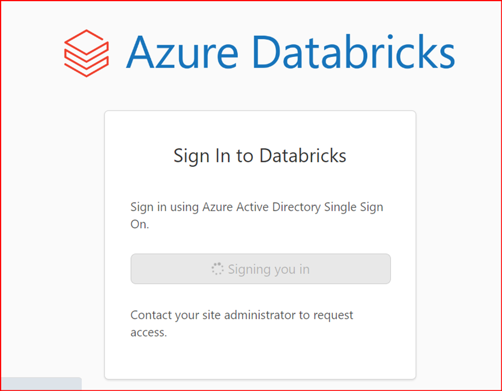Click the 'Sign in using' words in the description

click(x=165, y=207)
